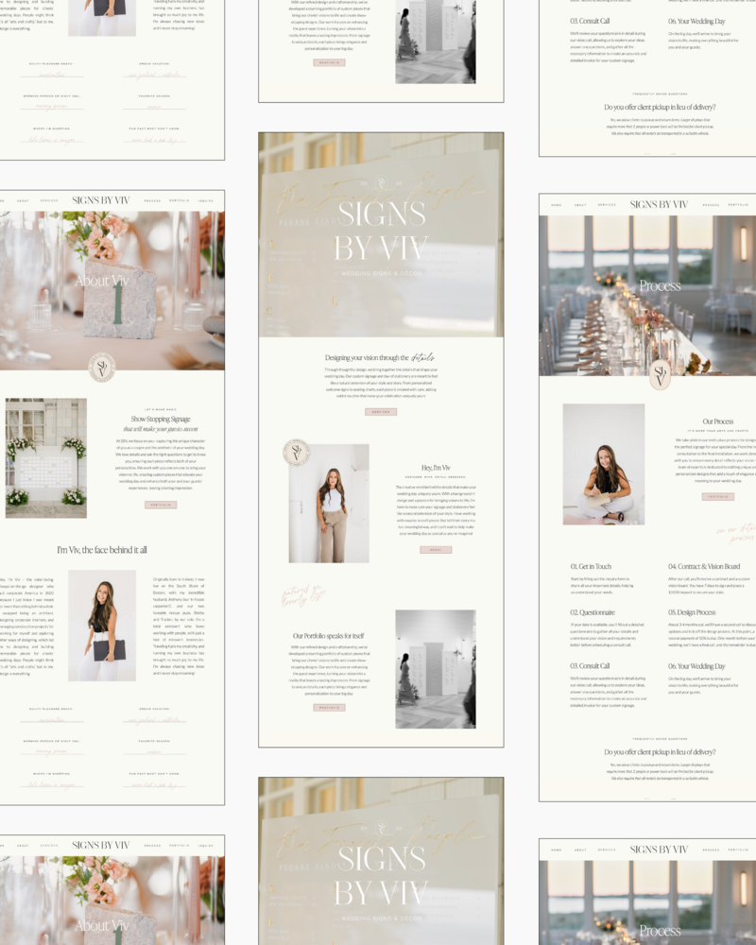This screenshot has width=756, height=945.
Task: Select 'I'm Viv, the face behind it all' heading
Action: (x=102, y=550)
